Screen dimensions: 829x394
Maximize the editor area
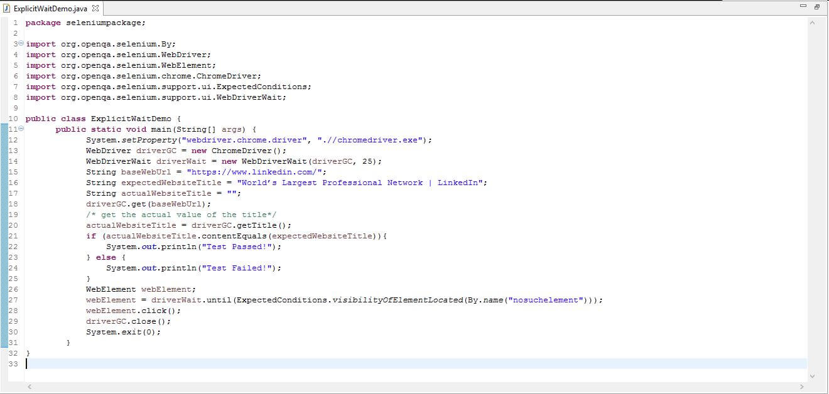pyautogui.click(x=816, y=7)
